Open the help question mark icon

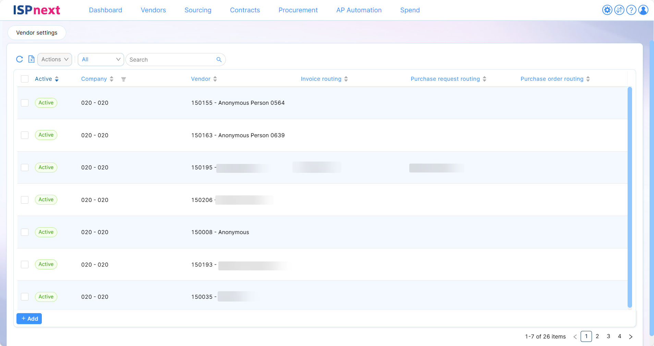[x=631, y=10]
